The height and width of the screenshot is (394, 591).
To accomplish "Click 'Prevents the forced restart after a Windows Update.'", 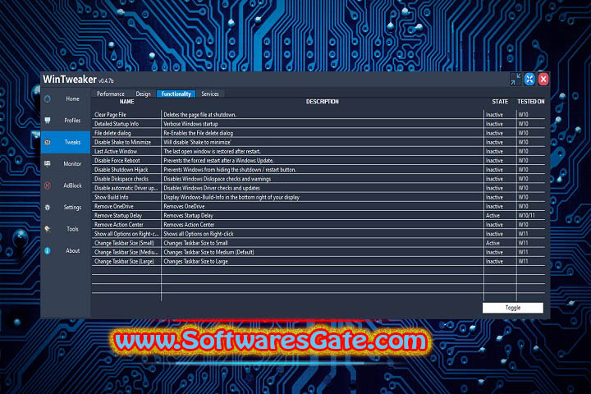I will tap(218, 161).
